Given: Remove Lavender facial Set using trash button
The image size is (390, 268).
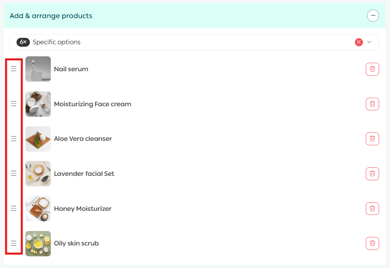Looking at the screenshot, I should (x=372, y=174).
